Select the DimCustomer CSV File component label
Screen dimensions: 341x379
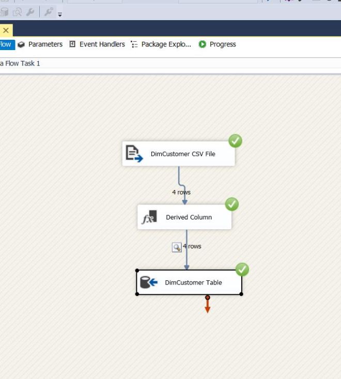183,154
